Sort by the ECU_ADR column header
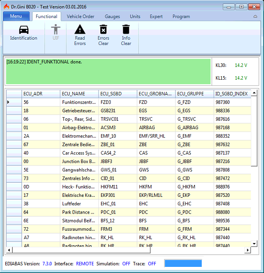Screen dimensions: 264x273 tap(40, 93)
